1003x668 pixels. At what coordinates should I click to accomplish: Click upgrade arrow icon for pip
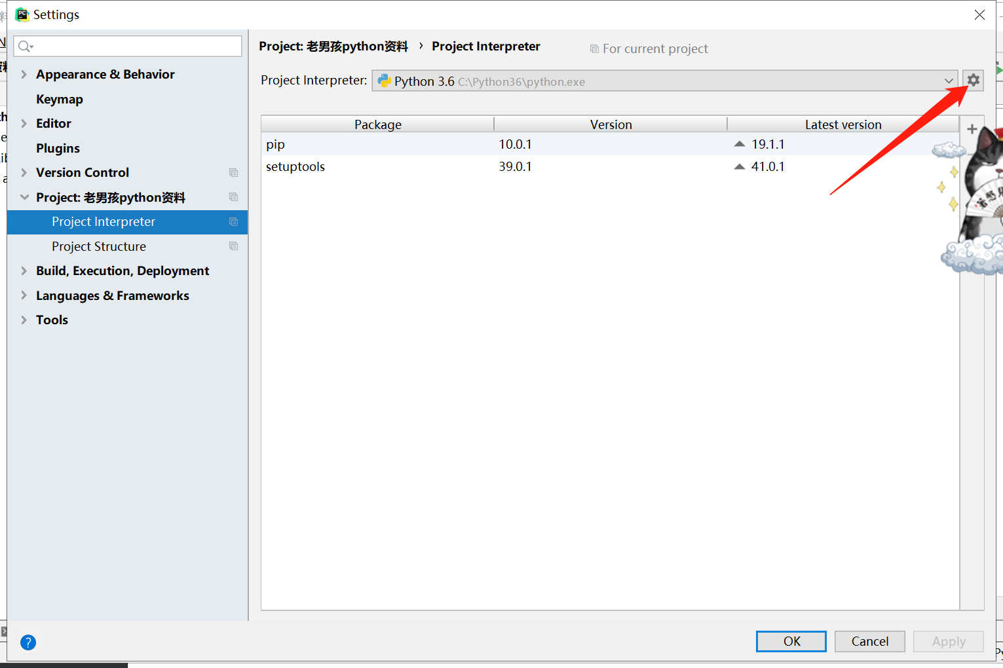click(x=740, y=144)
